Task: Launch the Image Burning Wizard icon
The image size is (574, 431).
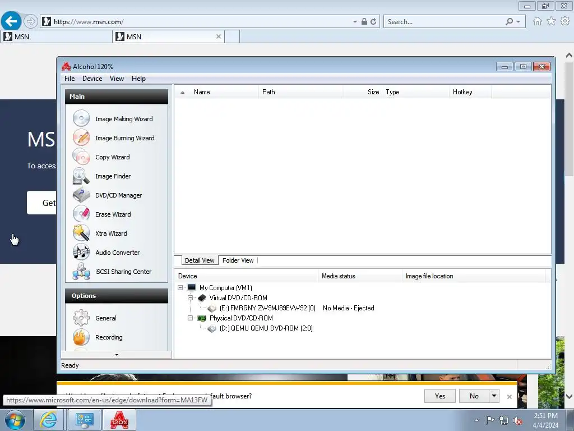Action: (x=81, y=137)
